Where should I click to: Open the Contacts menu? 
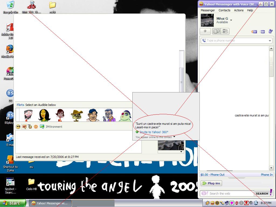click(x=225, y=10)
